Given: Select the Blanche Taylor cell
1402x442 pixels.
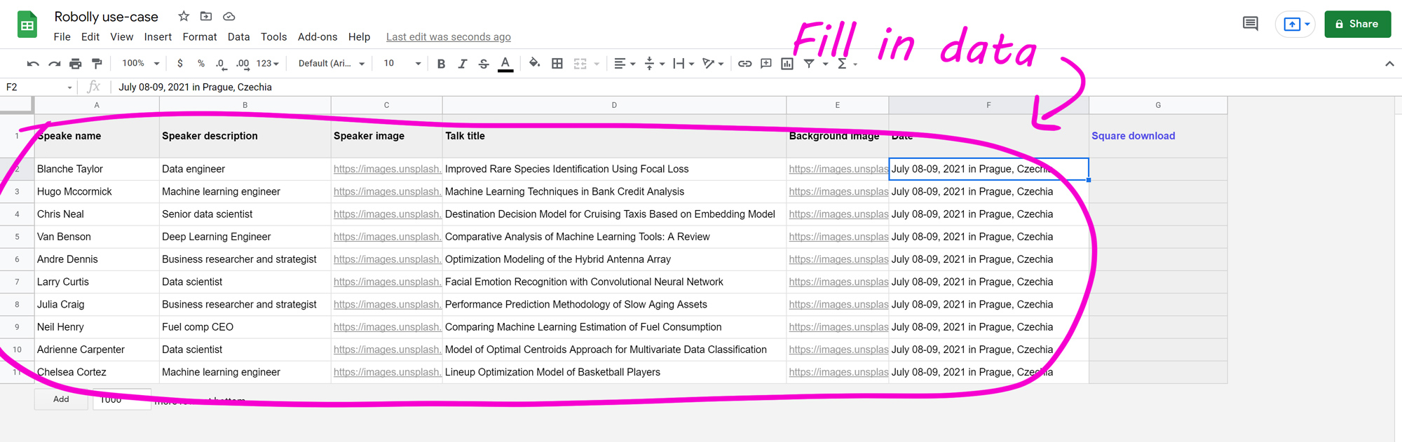Looking at the screenshot, I should 97,169.
